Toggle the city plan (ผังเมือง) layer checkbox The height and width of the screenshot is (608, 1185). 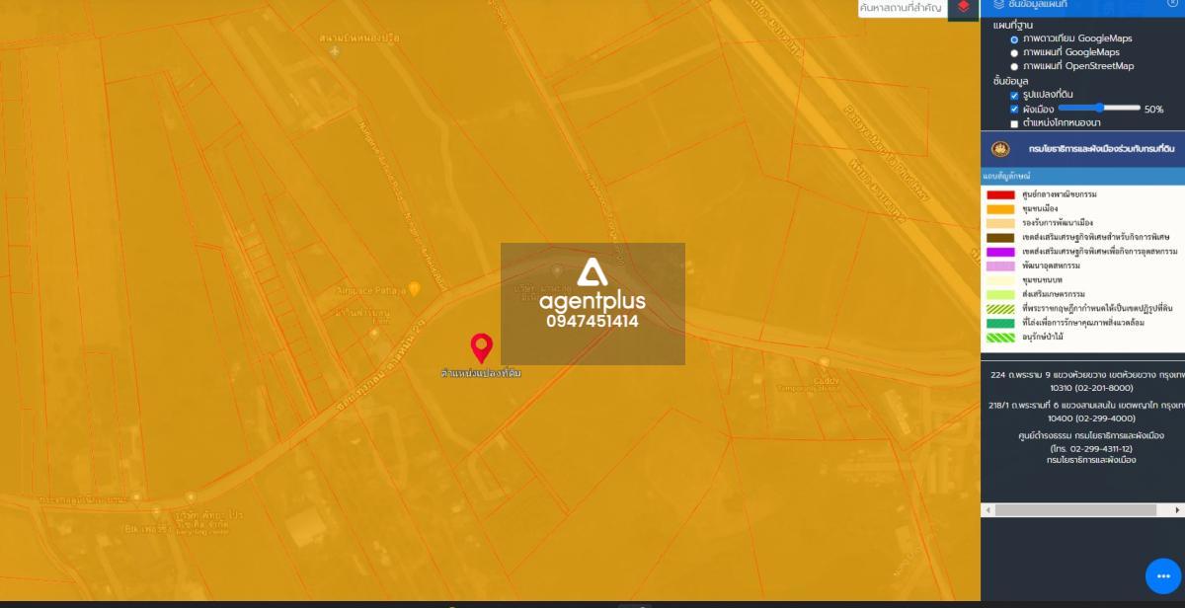(1014, 110)
